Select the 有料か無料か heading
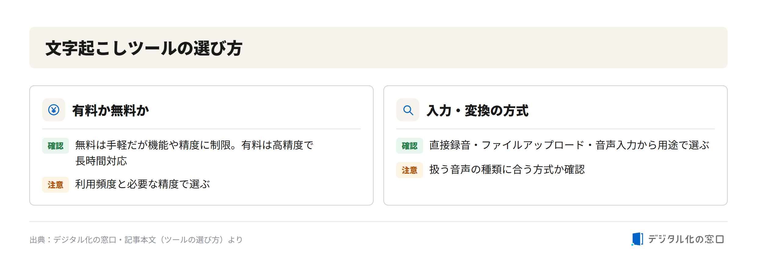 [x=110, y=110]
